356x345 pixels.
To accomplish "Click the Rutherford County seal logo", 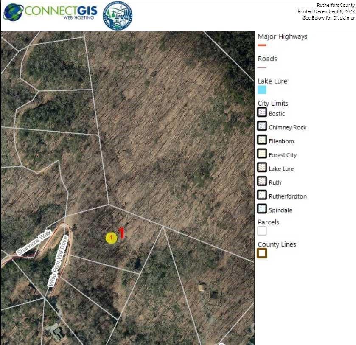I will click(x=118, y=14).
